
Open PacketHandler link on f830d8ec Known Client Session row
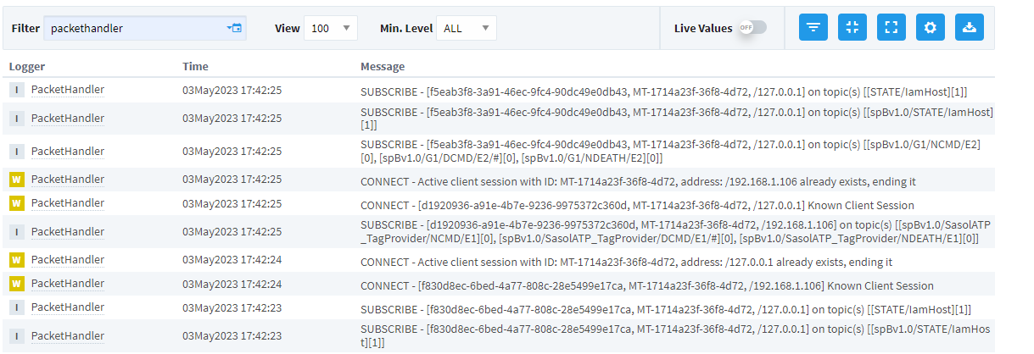pos(68,283)
